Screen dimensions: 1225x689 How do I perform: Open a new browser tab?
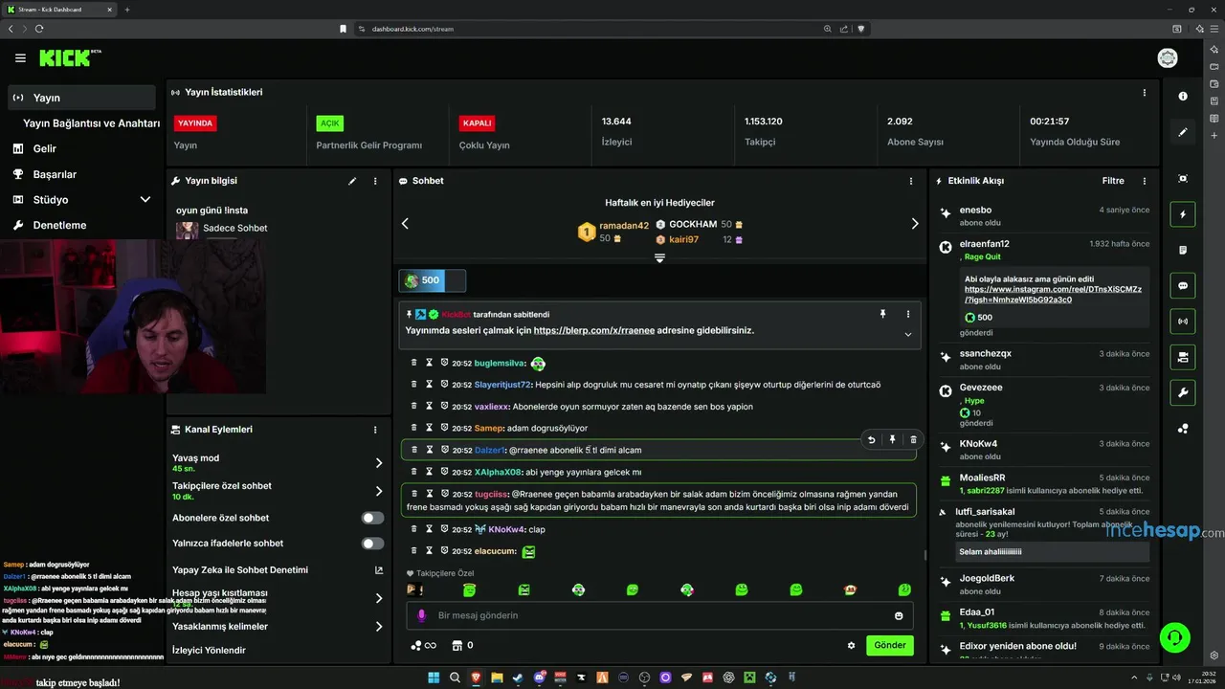coord(127,10)
